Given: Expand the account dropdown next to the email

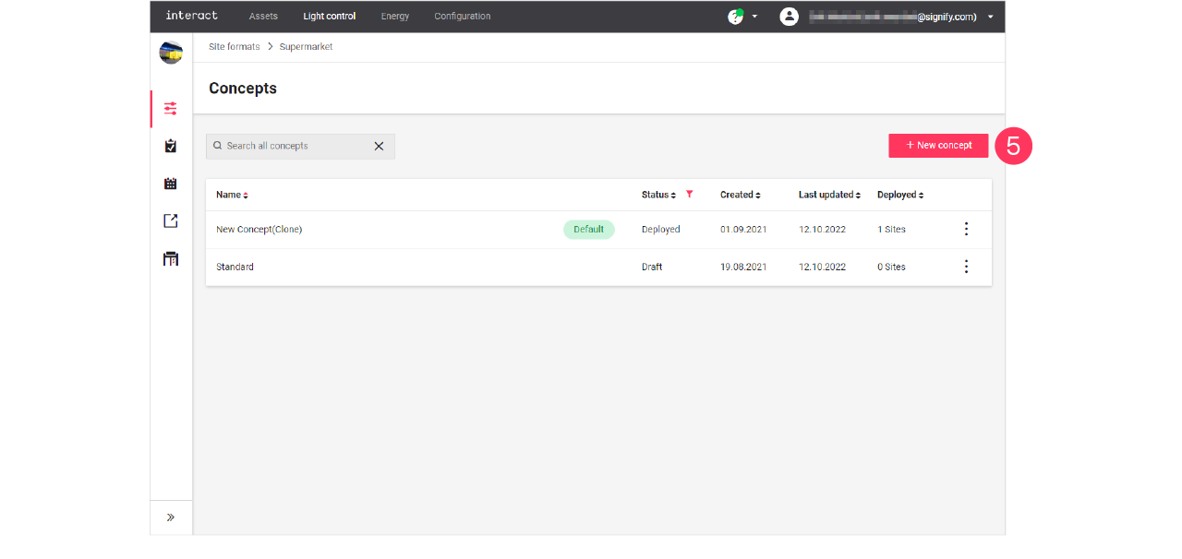Looking at the screenshot, I should [990, 16].
